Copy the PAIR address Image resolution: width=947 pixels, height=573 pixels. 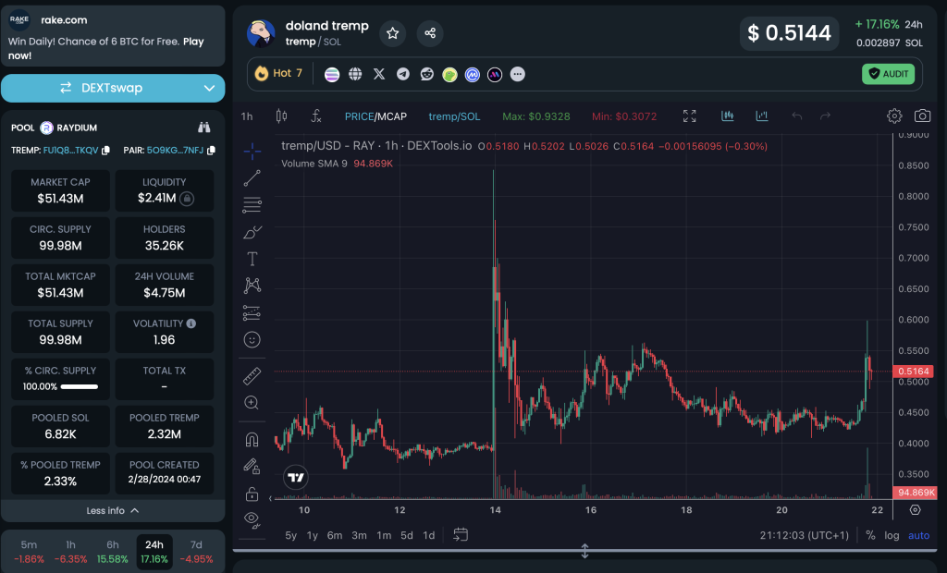coord(211,151)
